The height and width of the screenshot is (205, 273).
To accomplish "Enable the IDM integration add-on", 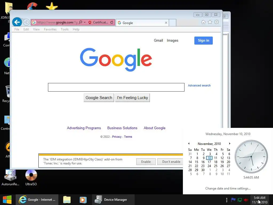I will click(x=146, y=161).
